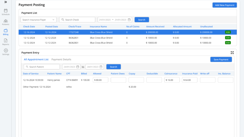Expand the sidebar with double chevron icon
Viewport: 244px width, 137px height.
[6, 2]
